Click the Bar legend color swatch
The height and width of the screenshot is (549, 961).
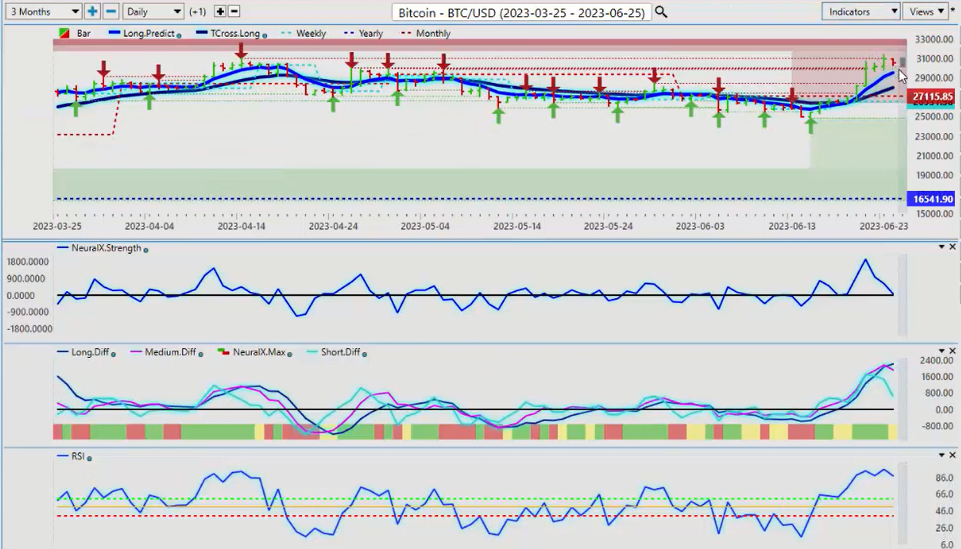[x=64, y=33]
